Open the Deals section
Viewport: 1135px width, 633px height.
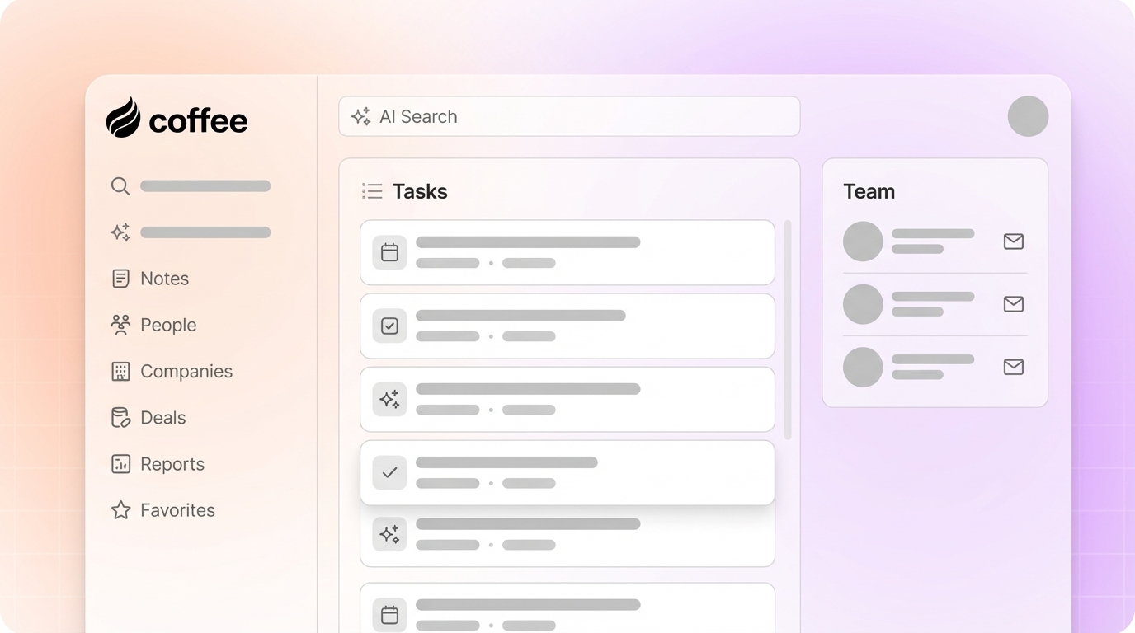click(x=120, y=417)
